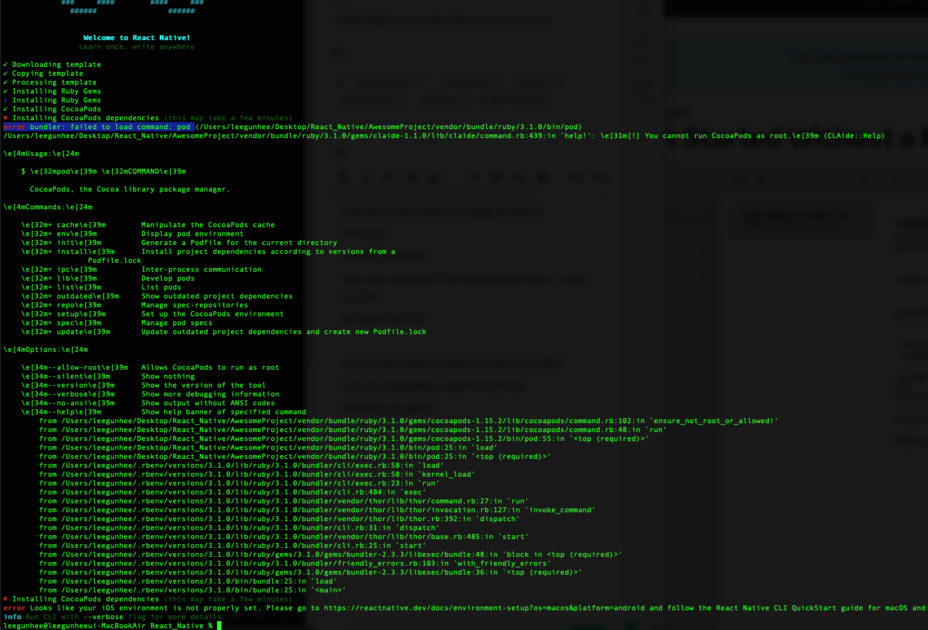Click 'Manage pod specs' description
Image resolution: width=928 pixels, height=630 pixels.
click(177, 323)
